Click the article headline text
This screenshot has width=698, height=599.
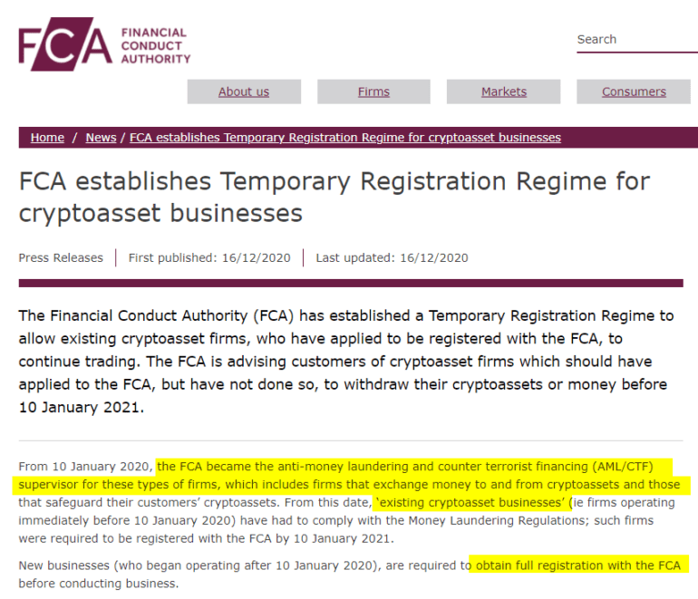[x=334, y=198]
